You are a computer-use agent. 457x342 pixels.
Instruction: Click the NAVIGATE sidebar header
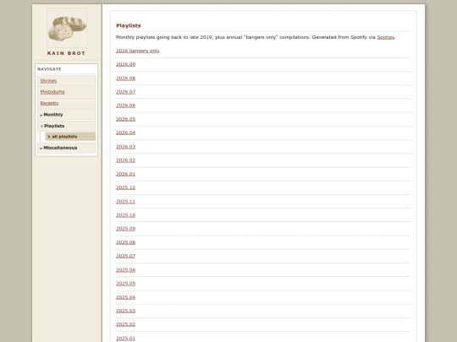(49, 69)
